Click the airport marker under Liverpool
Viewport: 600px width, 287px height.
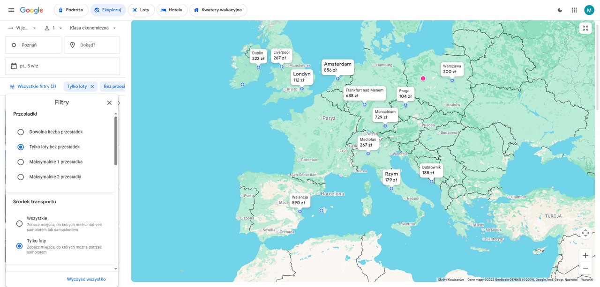(x=281, y=66)
